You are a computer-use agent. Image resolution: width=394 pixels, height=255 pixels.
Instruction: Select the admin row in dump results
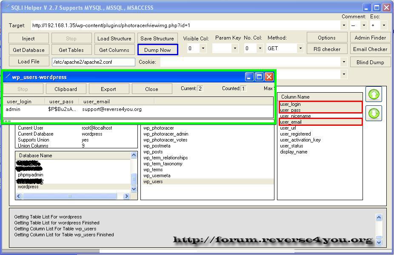(138, 109)
